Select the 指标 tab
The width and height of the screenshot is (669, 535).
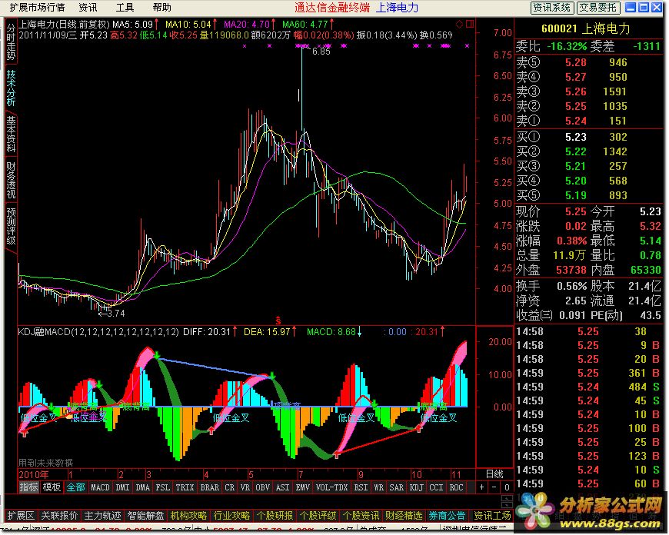coord(28,487)
